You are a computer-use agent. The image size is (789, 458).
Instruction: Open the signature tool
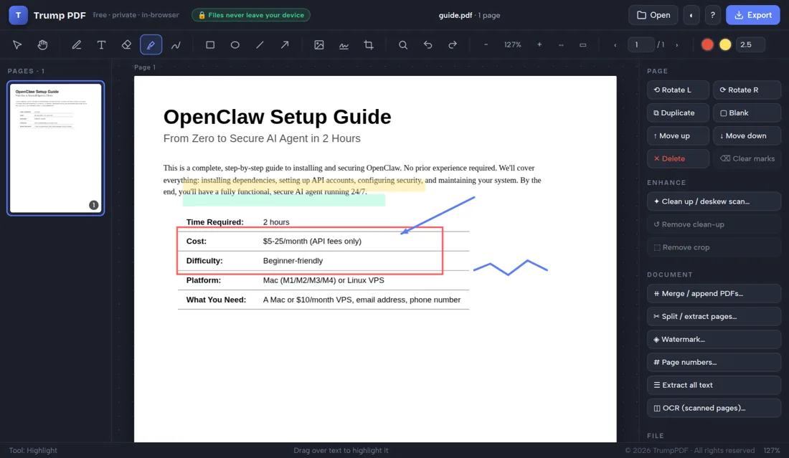344,44
